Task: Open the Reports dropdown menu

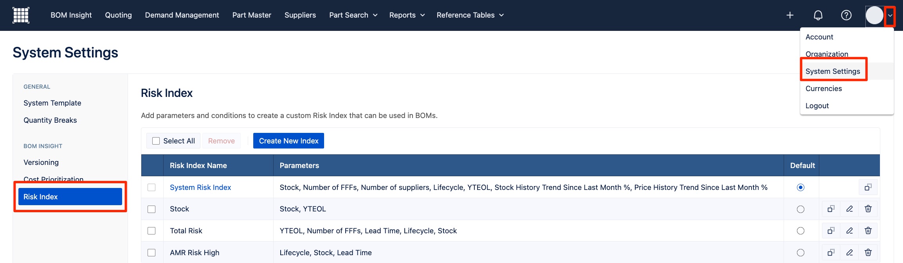Action: 407,15
